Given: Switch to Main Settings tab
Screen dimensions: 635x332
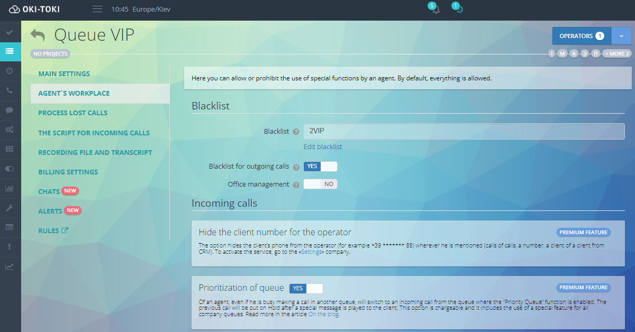Looking at the screenshot, I should coord(64,73).
